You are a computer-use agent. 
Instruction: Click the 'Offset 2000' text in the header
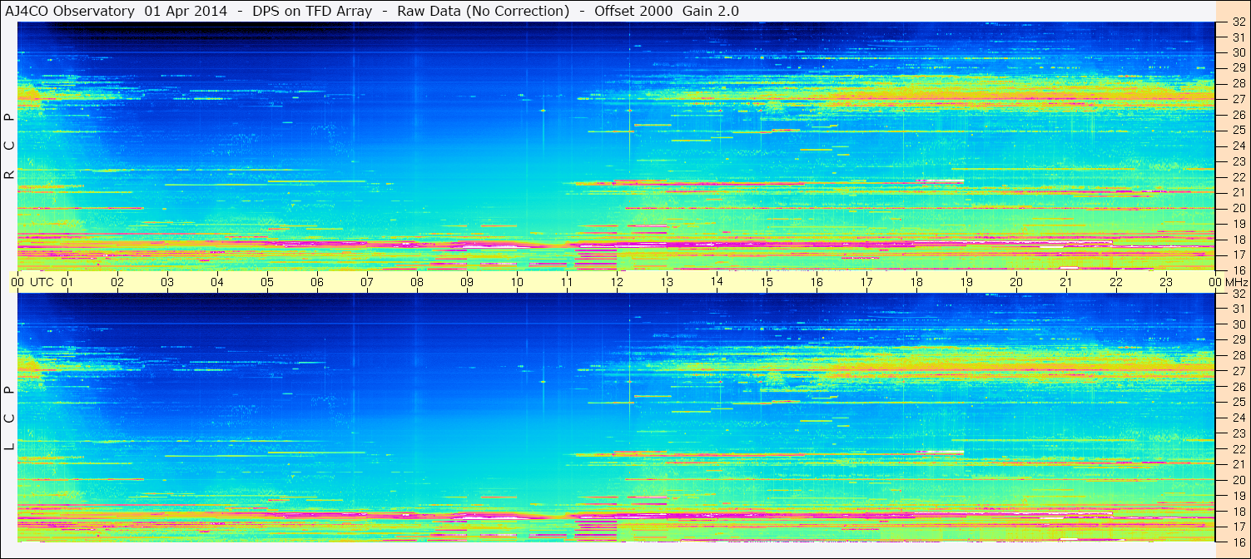pyautogui.click(x=633, y=11)
